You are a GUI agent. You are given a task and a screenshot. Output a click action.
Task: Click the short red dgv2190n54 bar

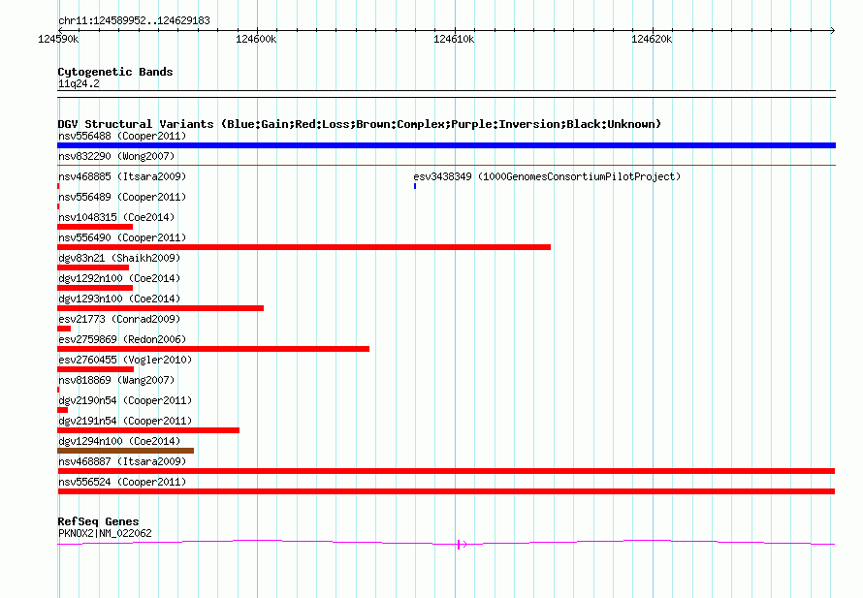(62, 410)
